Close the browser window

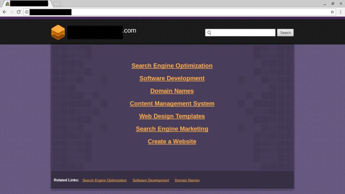coord(341,4)
